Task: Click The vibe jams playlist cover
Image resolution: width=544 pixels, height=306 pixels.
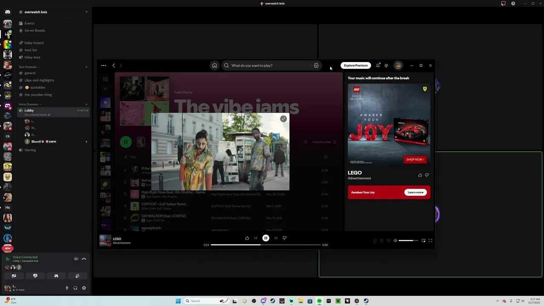Action: click(x=144, y=101)
